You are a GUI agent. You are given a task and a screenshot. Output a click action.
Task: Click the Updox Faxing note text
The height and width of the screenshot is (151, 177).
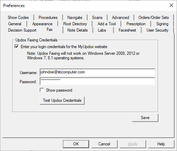[x=83, y=55]
